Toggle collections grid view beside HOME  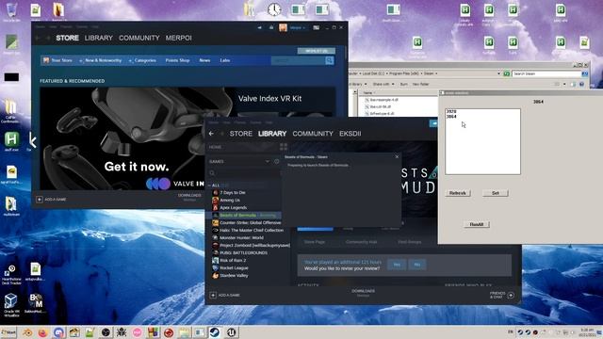pyautogui.click(x=284, y=147)
